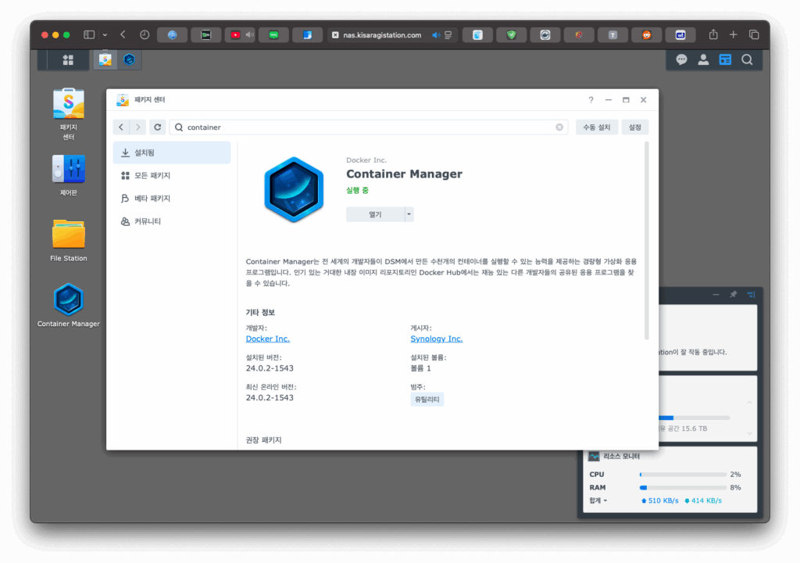Image resolution: width=800 pixels, height=563 pixels.
Task: Go back in Package Center
Action: [121, 127]
